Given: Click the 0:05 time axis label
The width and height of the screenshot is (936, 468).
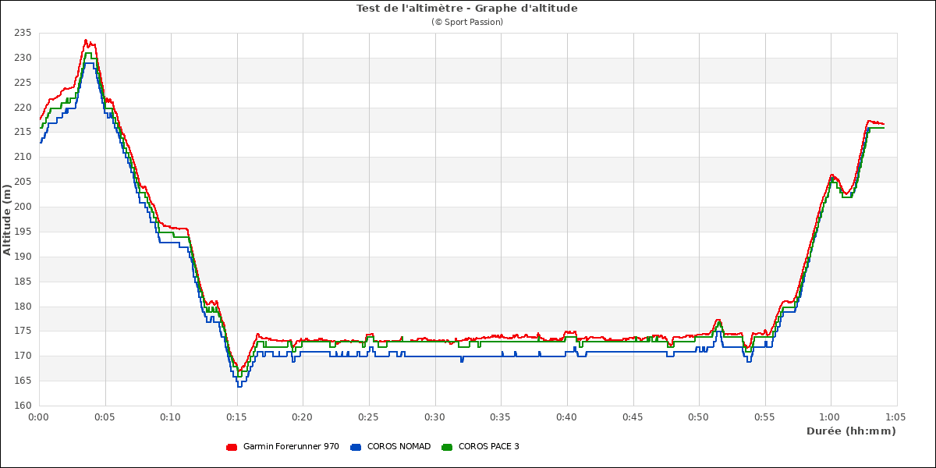Looking at the screenshot, I should pos(105,417).
